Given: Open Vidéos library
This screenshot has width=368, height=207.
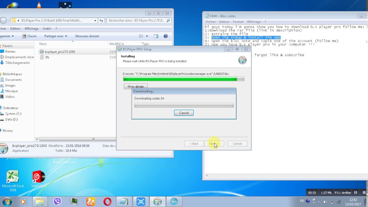Looking at the screenshot, I should tap(10, 97).
